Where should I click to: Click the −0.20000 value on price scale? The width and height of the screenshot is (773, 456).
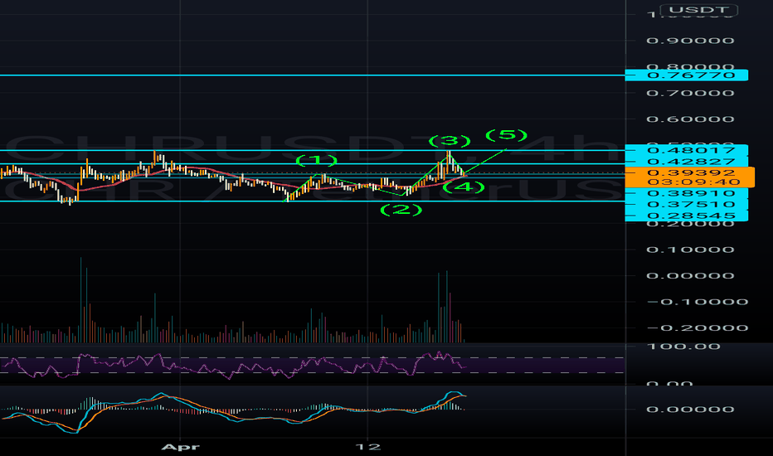click(697, 327)
